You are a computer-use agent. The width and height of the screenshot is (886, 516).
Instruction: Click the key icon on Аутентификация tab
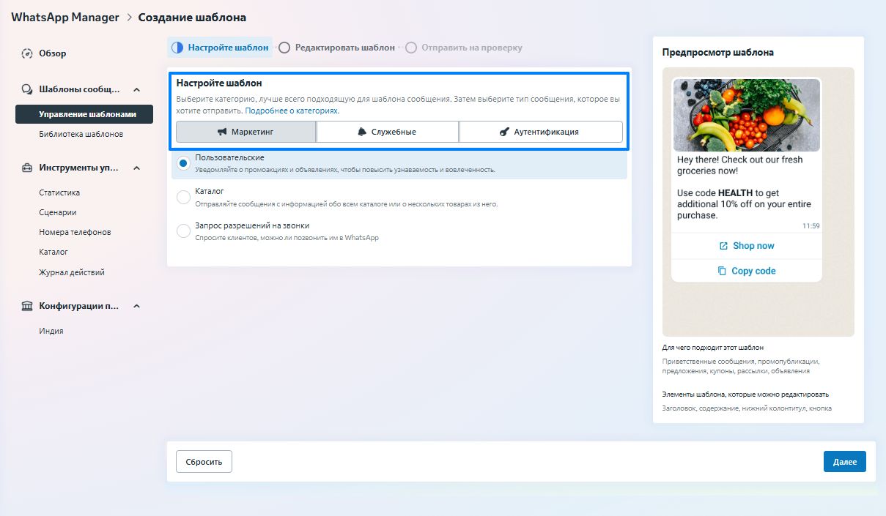click(504, 132)
